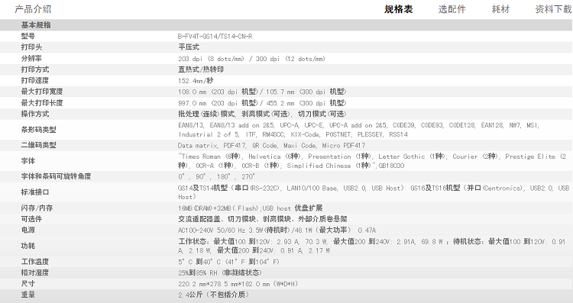Click the 最大打印长度 label
The width and height of the screenshot is (573, 303).
tap(42, 102)
